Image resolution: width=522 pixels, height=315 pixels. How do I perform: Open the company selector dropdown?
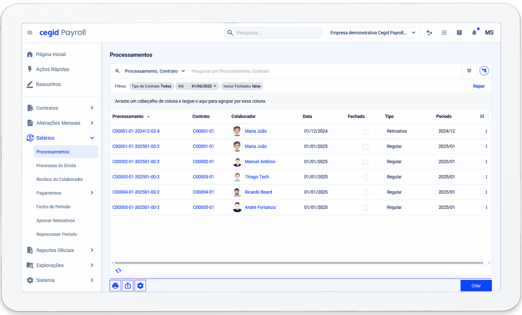coord(373,33)
